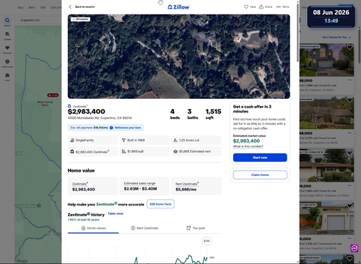
Task: Click the $5,866 Estimated rent chip
Action: click(x=196, y=151)
